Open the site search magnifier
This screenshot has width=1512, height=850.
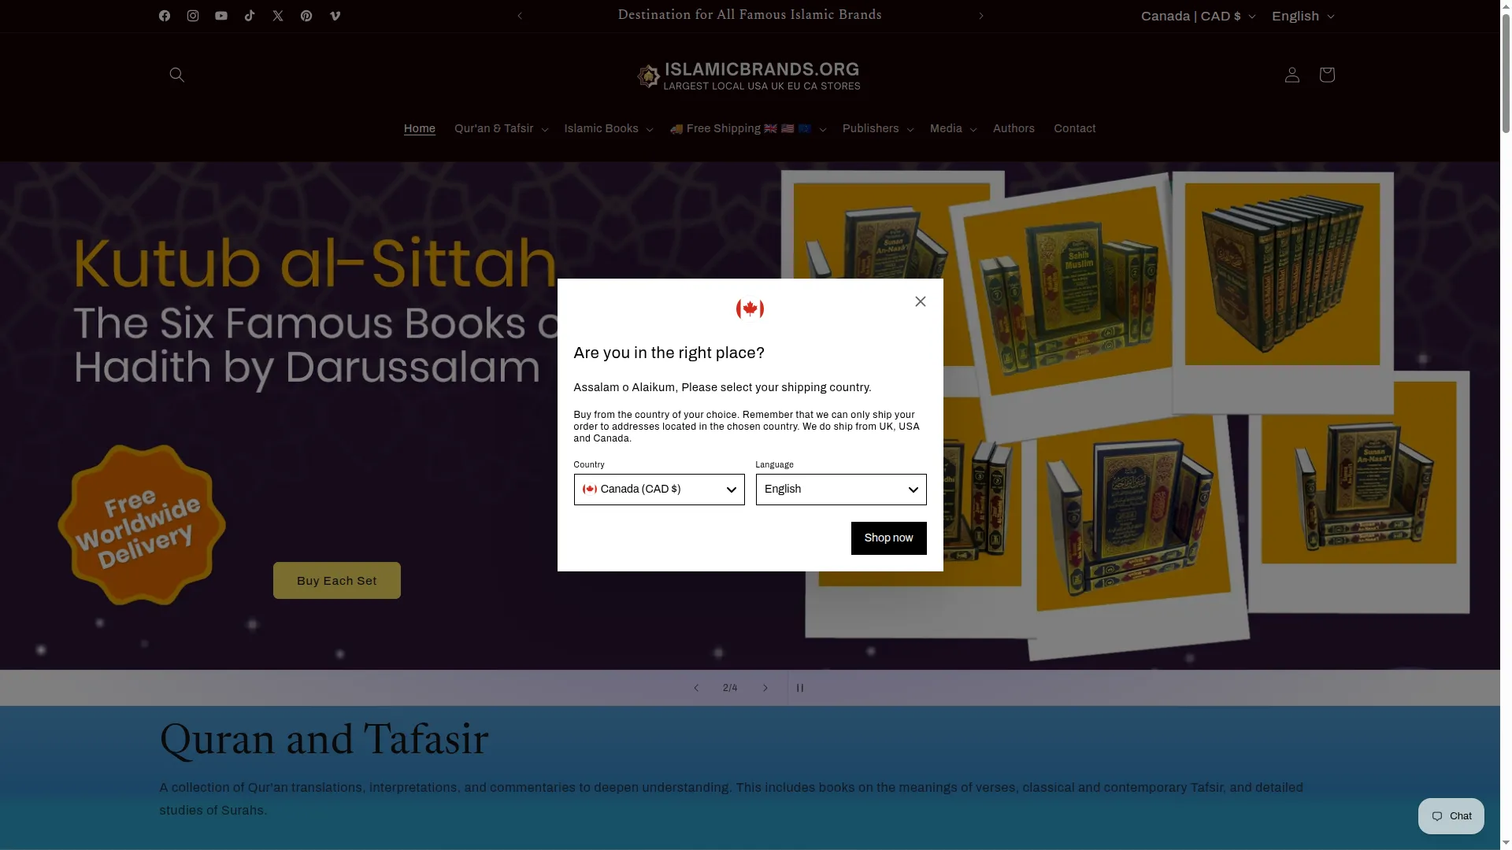(x=177, y=75)
